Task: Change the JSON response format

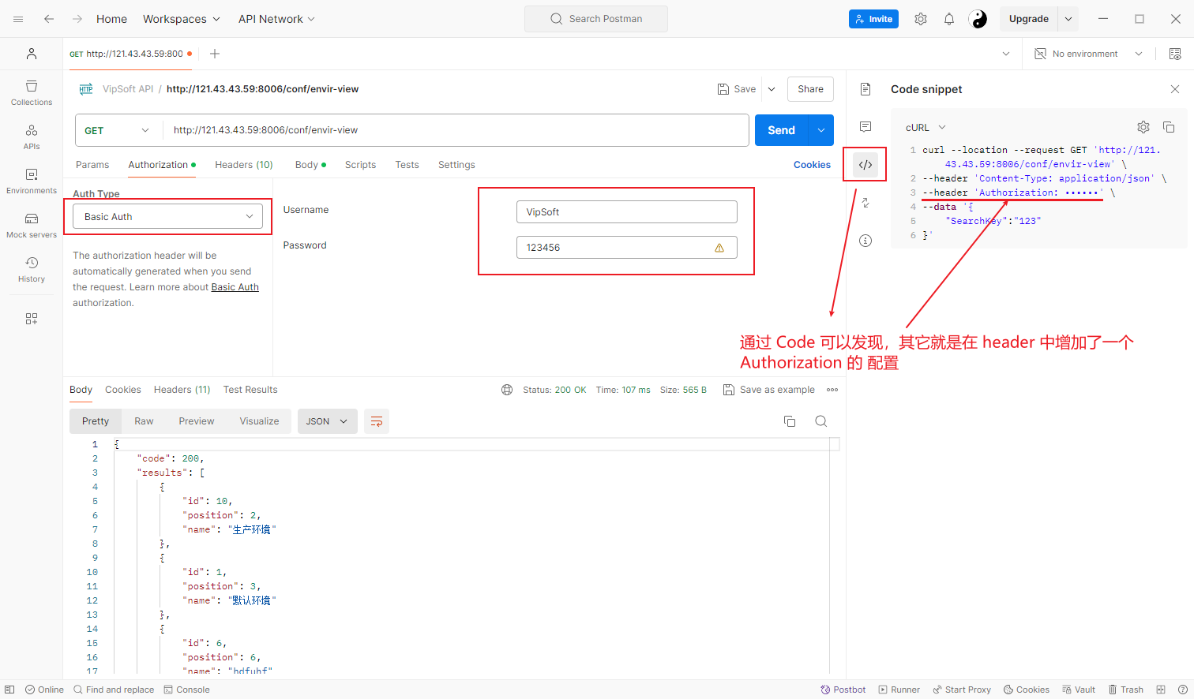Action: point(327,421)
